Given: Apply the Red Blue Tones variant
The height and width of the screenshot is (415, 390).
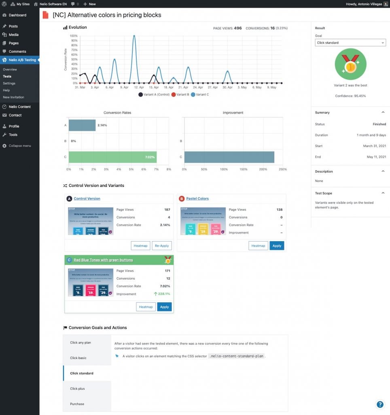Looking at the screenshot, I should pyautogui.click(x=164, y=307).
